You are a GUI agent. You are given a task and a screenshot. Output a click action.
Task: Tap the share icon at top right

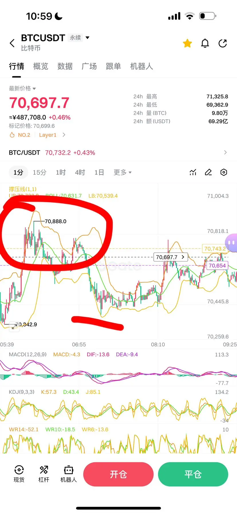tap(223, 43)
